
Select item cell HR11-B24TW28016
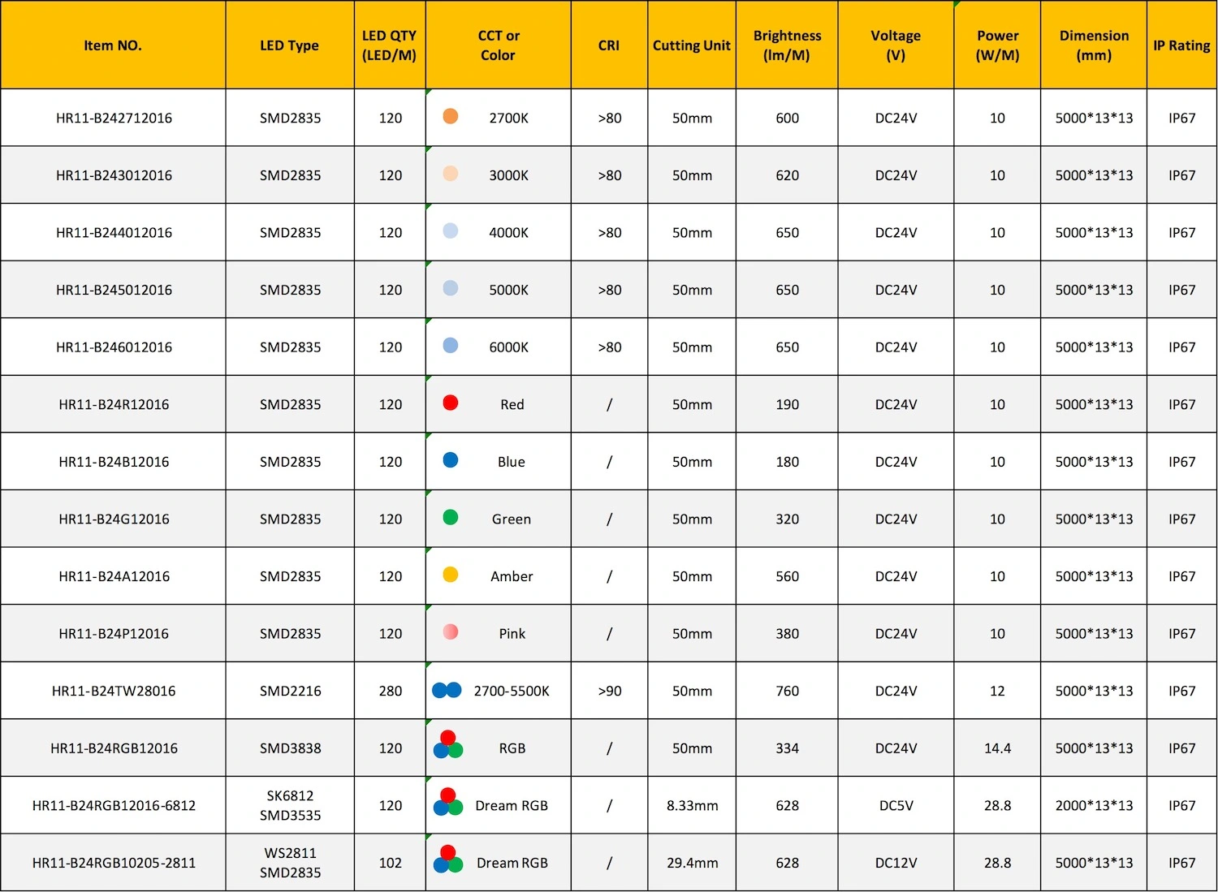pos(113,691)
